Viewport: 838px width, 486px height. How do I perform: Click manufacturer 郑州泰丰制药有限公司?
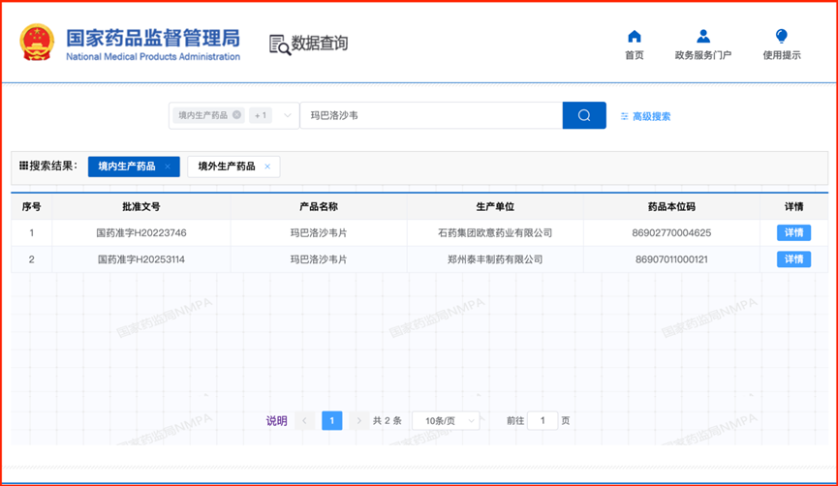[x=495, y=259]
